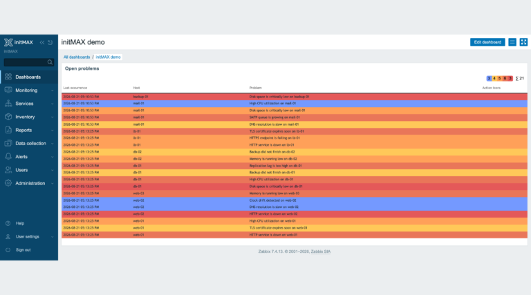Open the Reports menu item
The image size is (531, 295).
click(29, 131)
